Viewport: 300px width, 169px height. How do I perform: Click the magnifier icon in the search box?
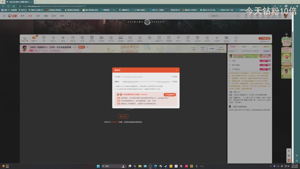pyautogui.click(x=238, y=16)
